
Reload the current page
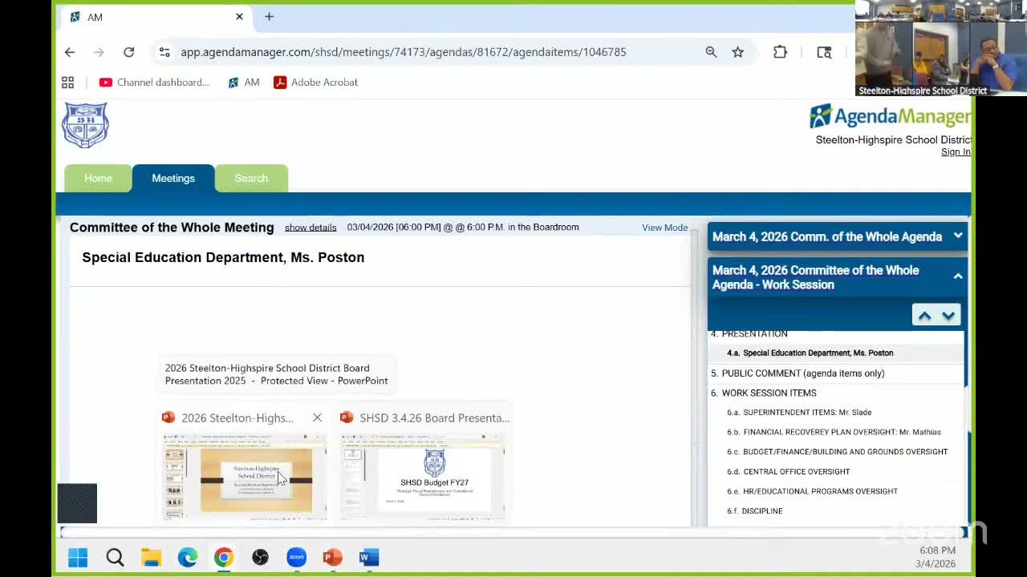pyautogui.click(x=128, y=52)
